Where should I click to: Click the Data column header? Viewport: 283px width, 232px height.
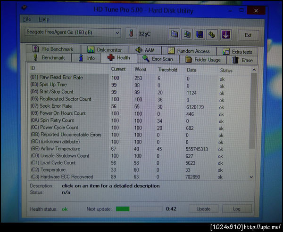[191, 70]
